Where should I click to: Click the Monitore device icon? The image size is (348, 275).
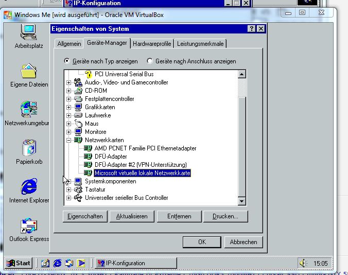tap(78, 132)
